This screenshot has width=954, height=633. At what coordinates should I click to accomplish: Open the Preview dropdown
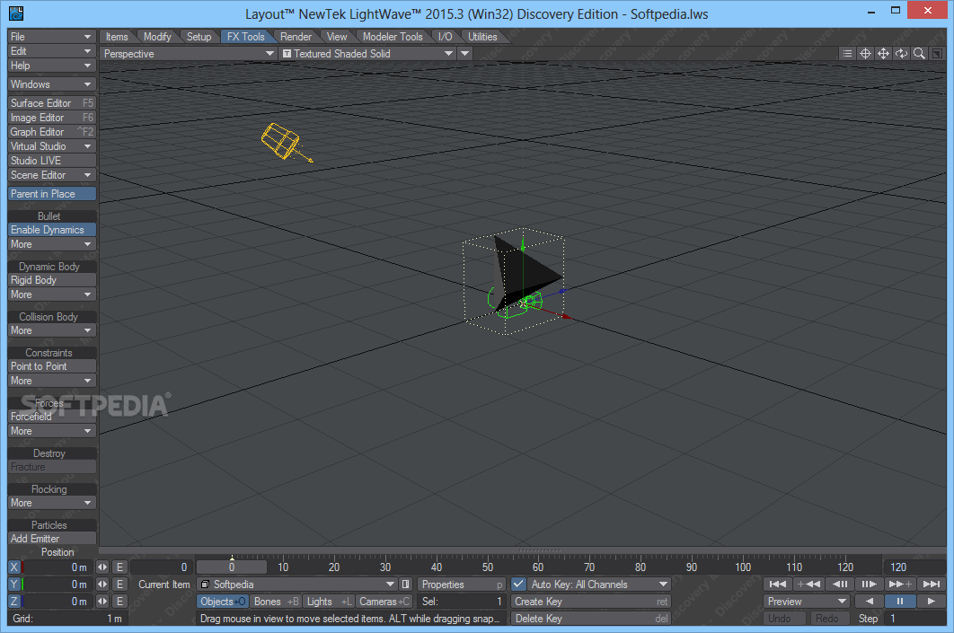[x=806, y=601]
